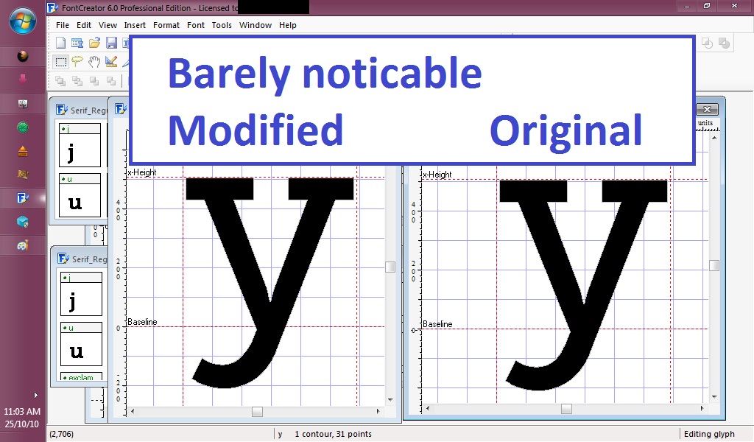Select the hand pan tool

coord(94,61)
